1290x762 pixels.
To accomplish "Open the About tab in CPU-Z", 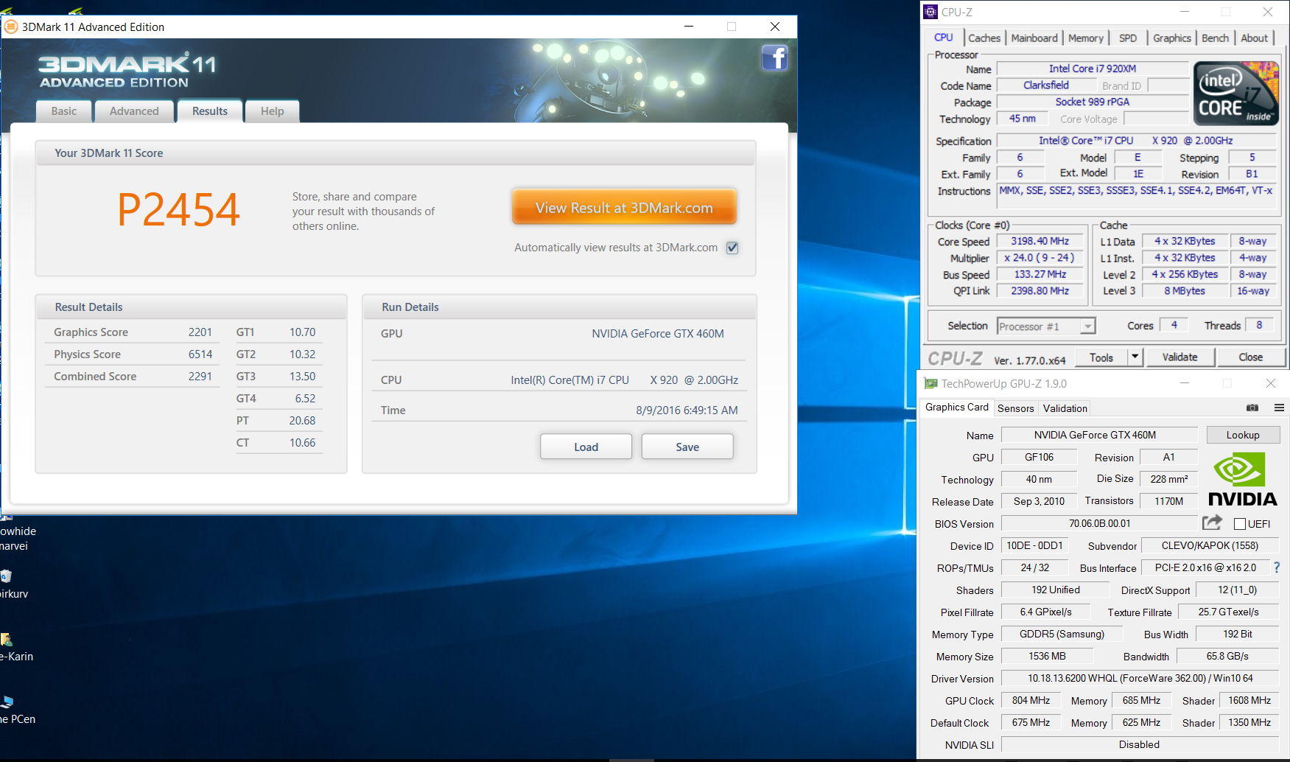I will [x=1255, y=38].
